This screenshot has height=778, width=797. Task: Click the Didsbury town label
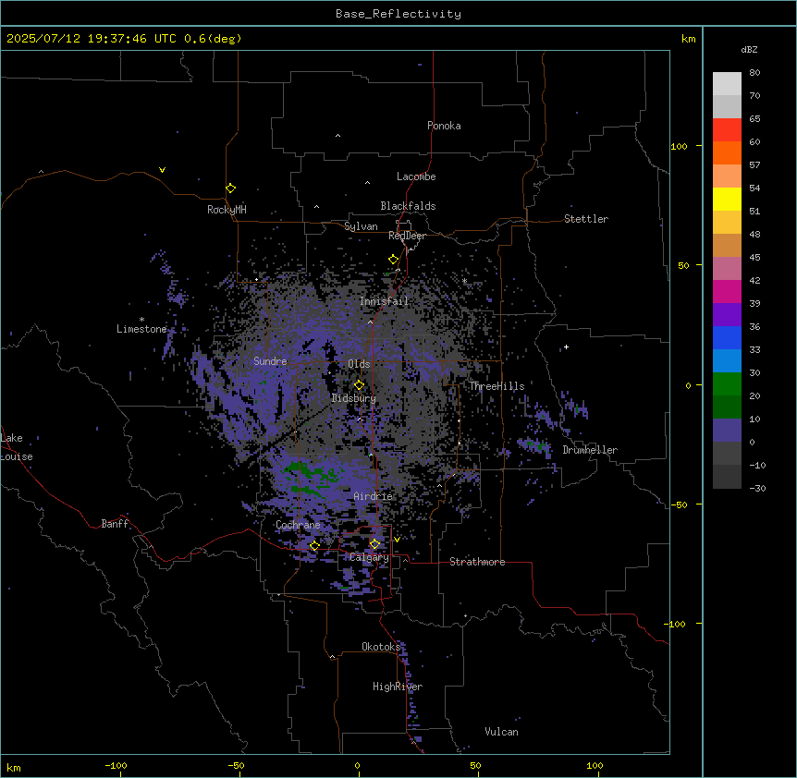click(x=353, y=398)
